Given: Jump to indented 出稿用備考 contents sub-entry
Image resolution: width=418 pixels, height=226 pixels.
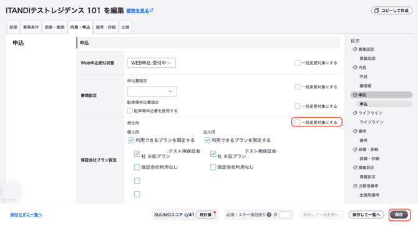Looking at the screenshot, I should (369, 195).
